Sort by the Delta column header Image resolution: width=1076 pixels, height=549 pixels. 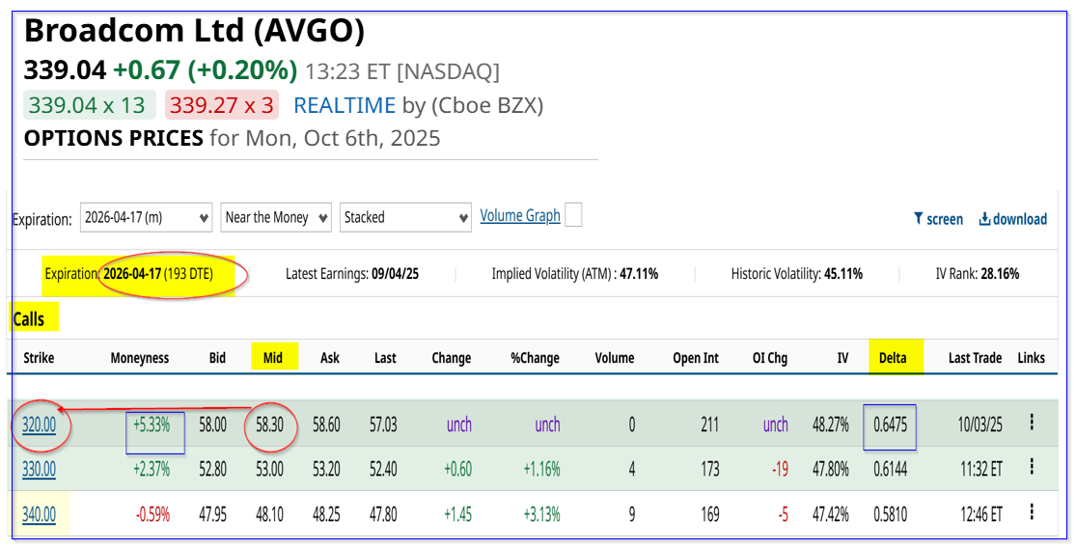[893, 358]
